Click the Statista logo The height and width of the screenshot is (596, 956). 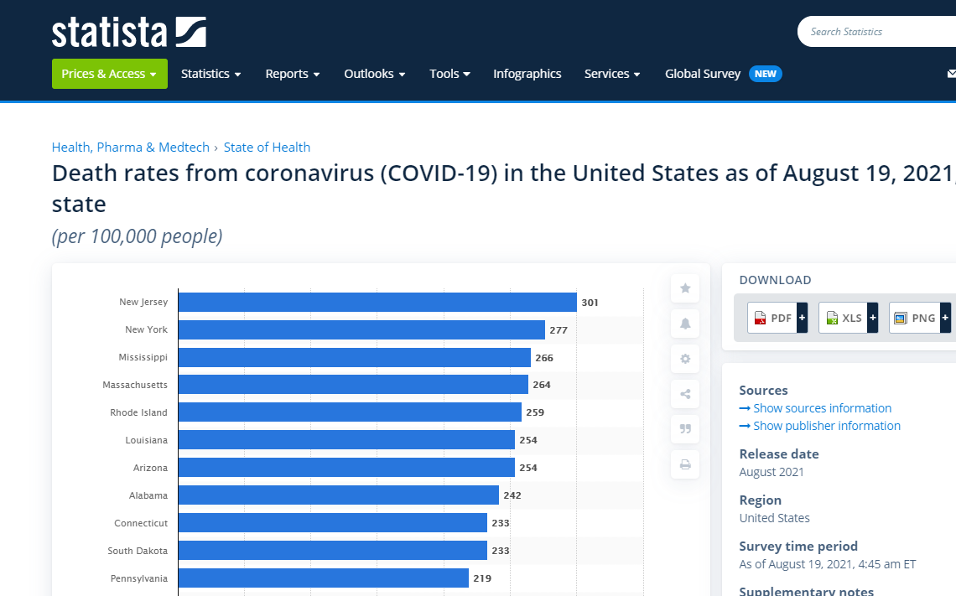click(128, 32)
